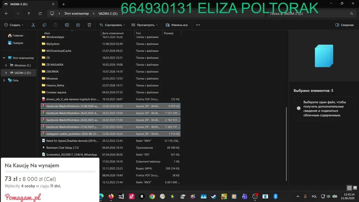Click the search magnifier icon
This screenshot has height=202, width=359.
351,13
